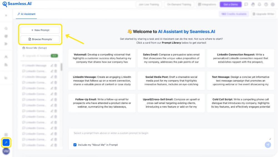278x157 pixels.
Task: Open About Me (Setup) item
Action: (x=34, y=48)
